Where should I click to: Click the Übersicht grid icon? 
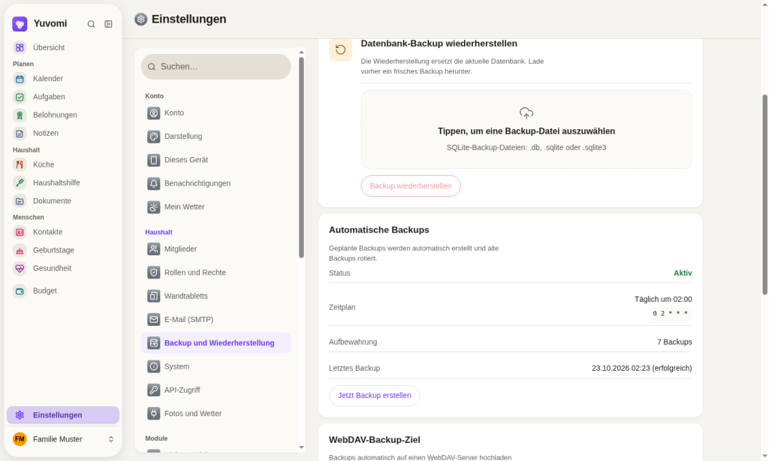coord(20,47)
